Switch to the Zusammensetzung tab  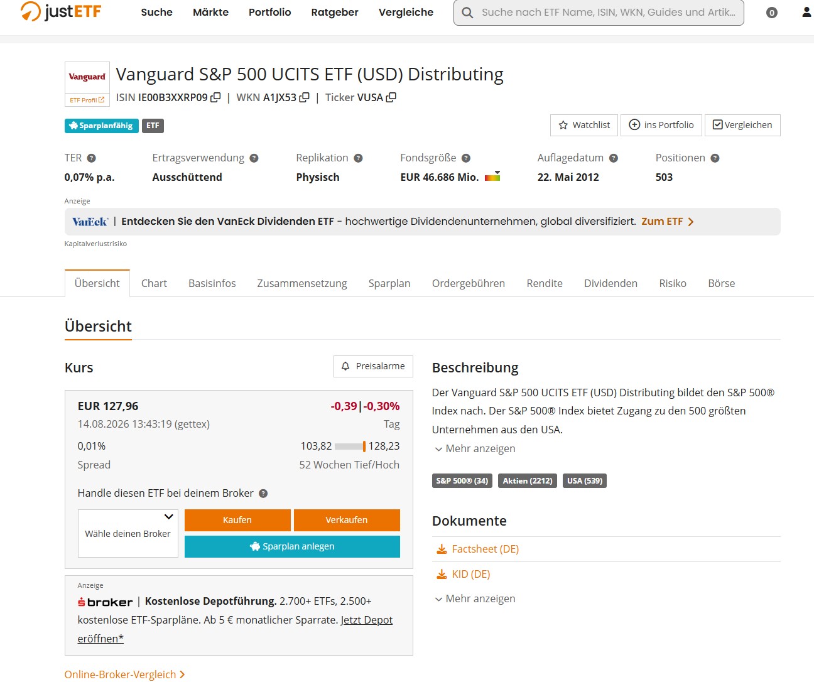(x=302, y=283)
